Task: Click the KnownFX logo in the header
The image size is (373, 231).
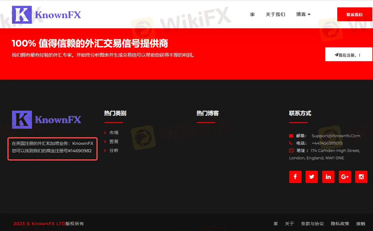Action: (46, 14)
